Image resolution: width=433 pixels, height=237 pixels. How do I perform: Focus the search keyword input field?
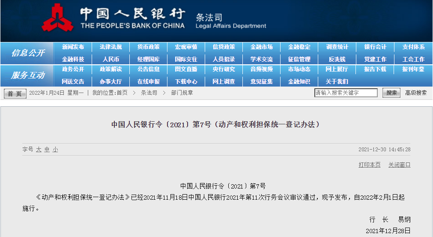coord(346,93)
